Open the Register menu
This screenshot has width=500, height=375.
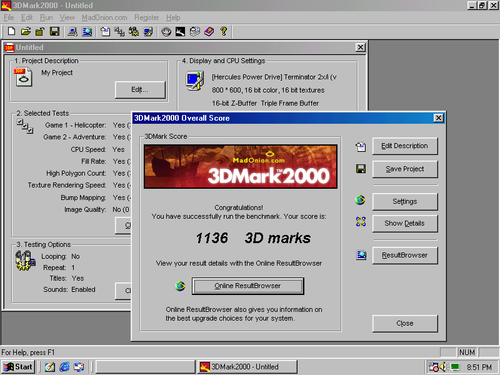tap(146, 17)
